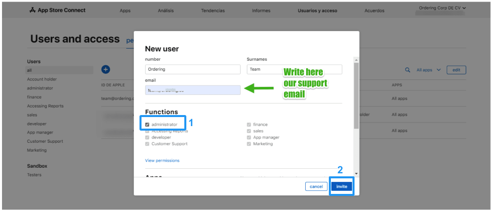Open the Acuerdos navigation tab

374,11
